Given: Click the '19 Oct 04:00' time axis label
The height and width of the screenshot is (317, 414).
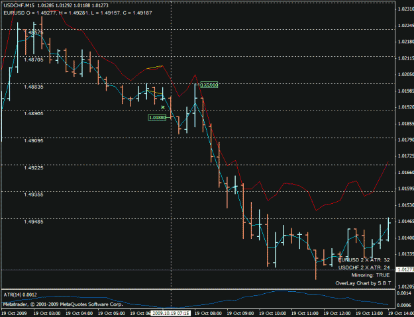Looking at the screenshot, I should pos(79,313).
